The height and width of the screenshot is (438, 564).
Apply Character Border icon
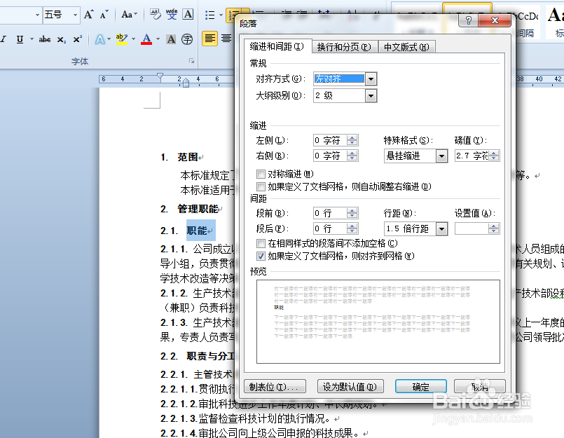pyautogui.click(x=188, y=15)
